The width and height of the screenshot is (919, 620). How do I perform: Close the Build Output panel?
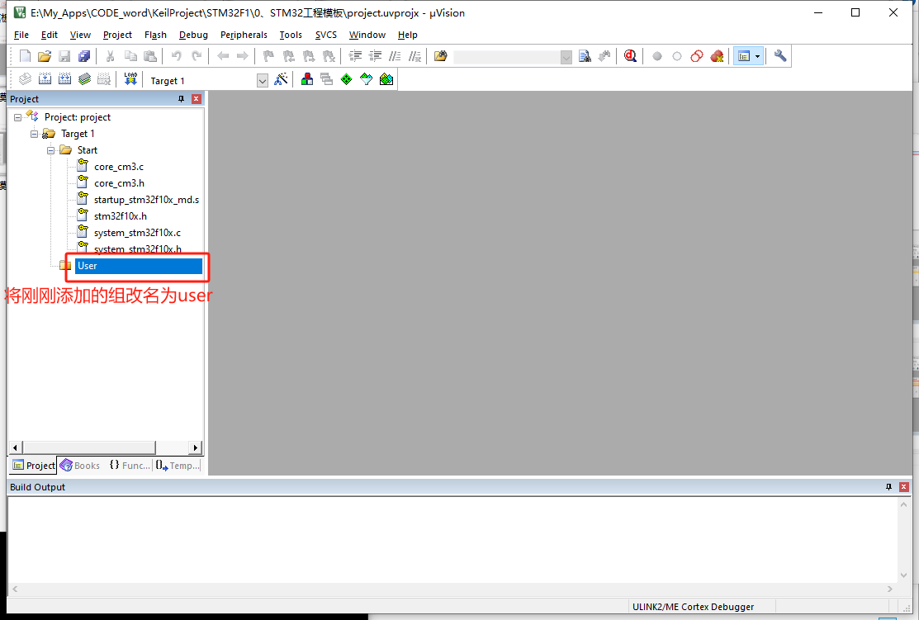click(904, 487)
